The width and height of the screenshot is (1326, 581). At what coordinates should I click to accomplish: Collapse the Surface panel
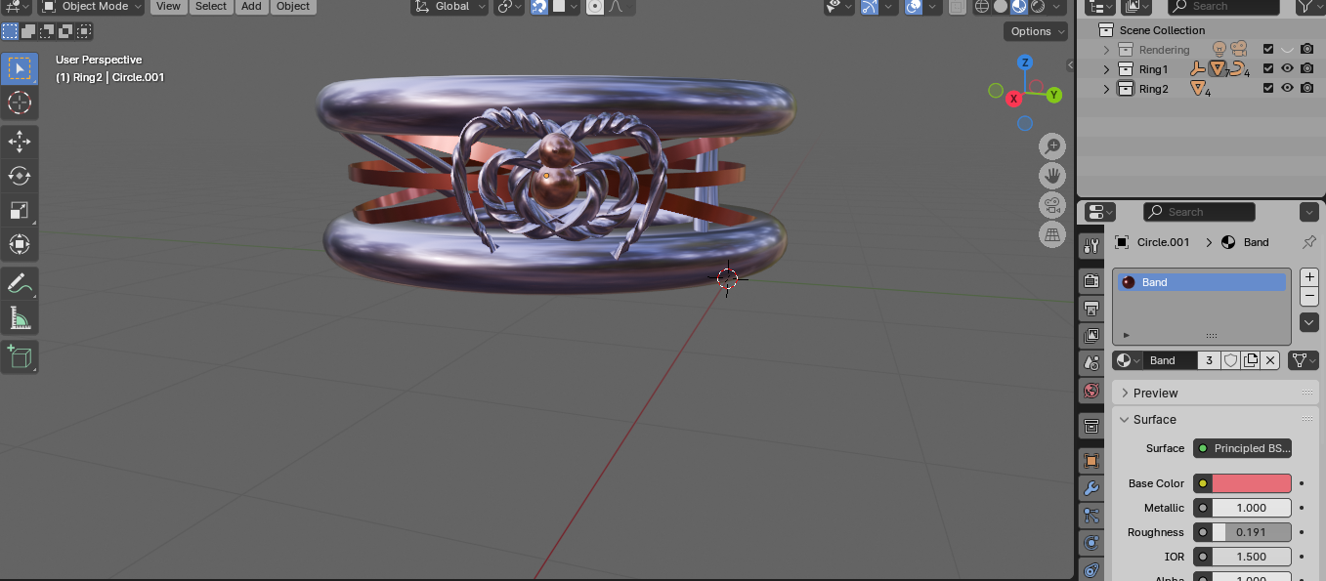(1216, 419)
